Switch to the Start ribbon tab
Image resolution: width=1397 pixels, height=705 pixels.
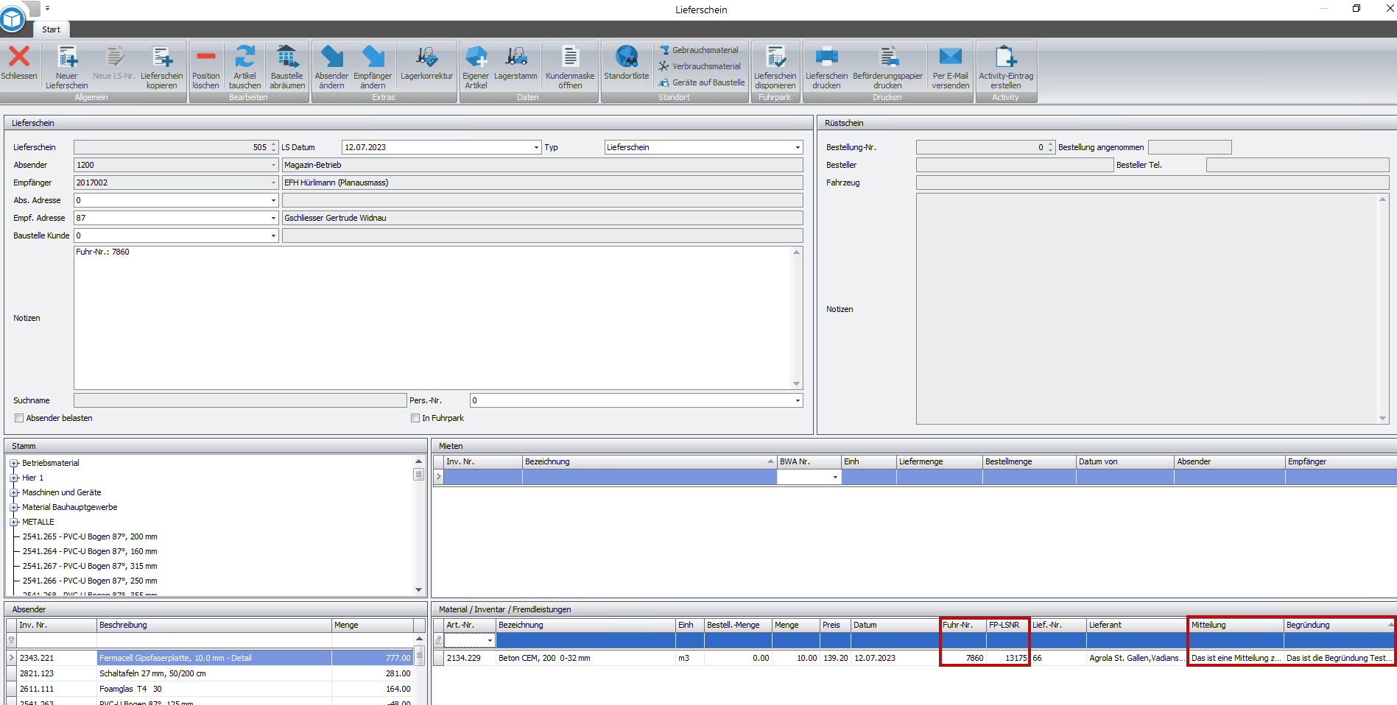pos(51,29)
